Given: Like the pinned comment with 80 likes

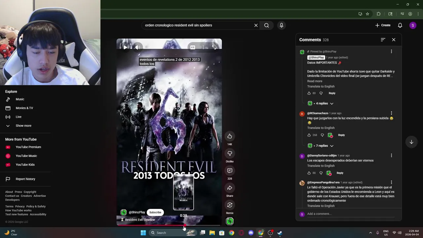Looking at the screenshot, I should [x=309, y=93].
